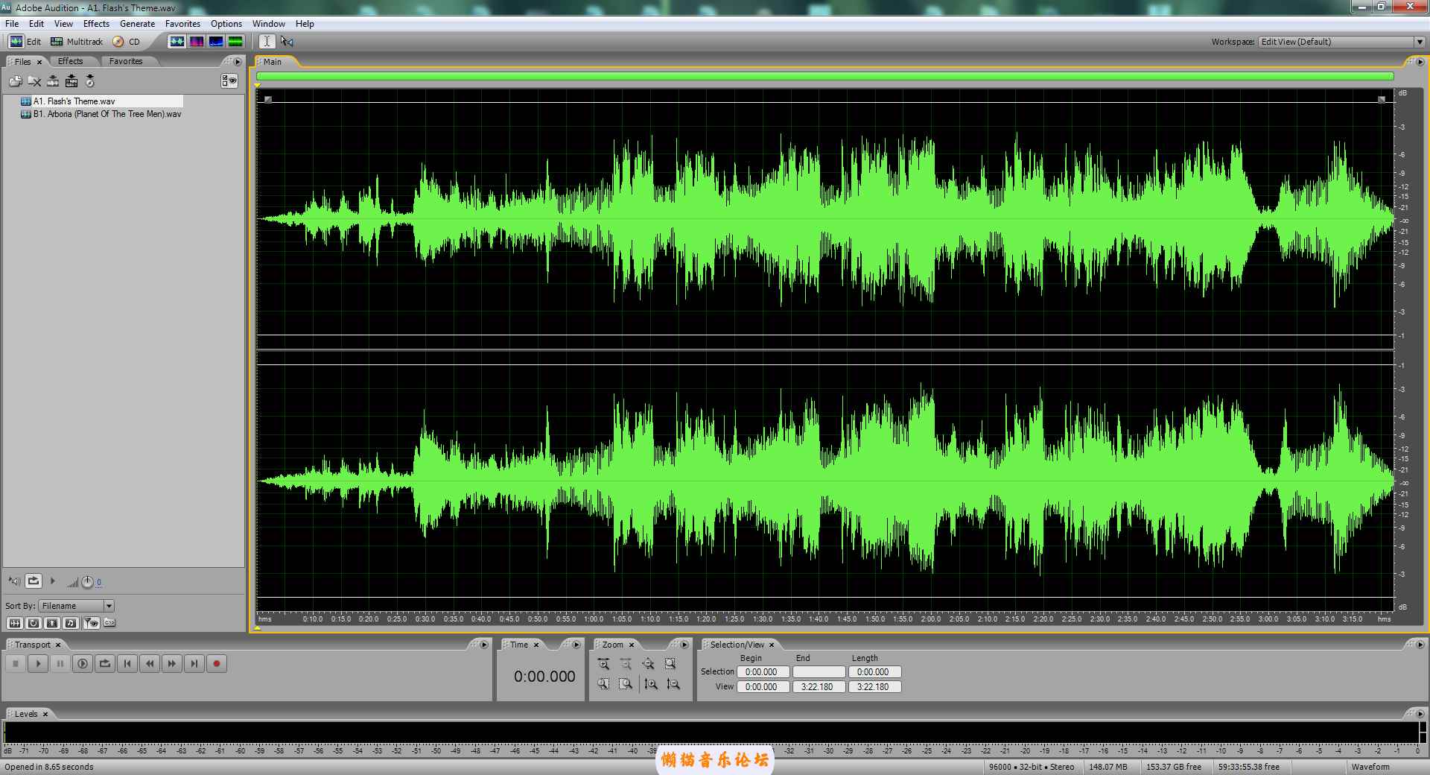Open the Workspace dropdown
Viewport: 1430px width, 775px height.
(x=1419, y=42)
